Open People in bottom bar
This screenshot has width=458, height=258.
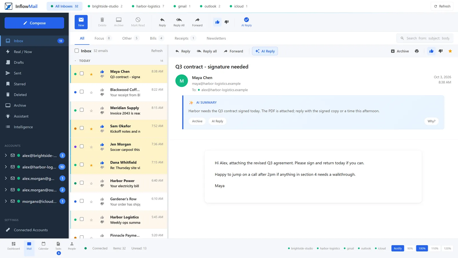(72, 246)
